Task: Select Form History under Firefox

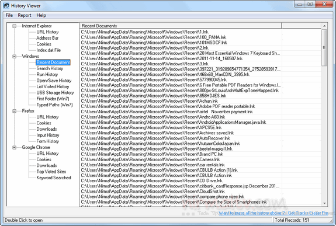Action: pyautogui.click(x=47, y=141)
